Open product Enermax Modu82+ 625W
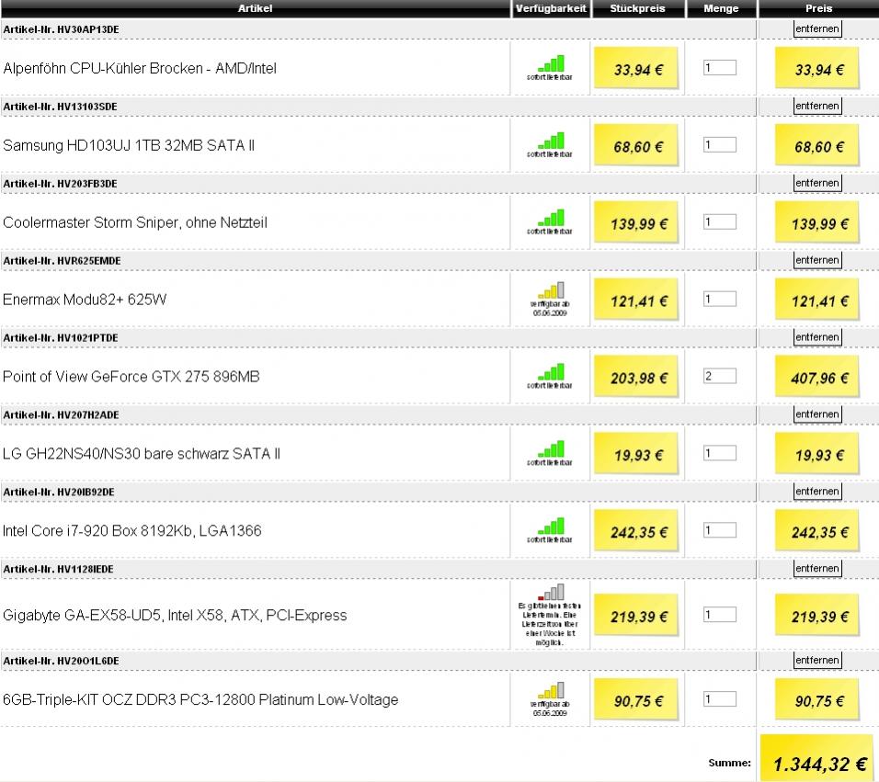The height and width of the screenshot is (782, 879). (x=85, y=300)
